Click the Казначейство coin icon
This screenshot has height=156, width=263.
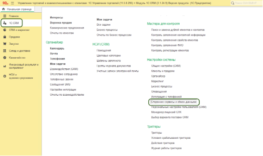5,58
